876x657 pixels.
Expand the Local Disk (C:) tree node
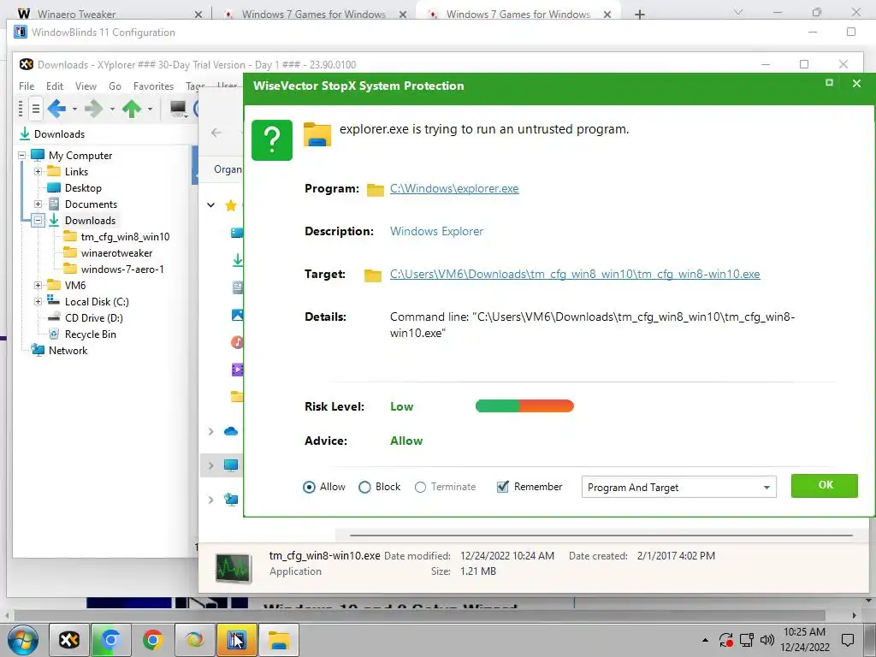tap(38, 301)
